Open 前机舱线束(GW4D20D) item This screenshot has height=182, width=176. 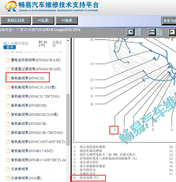pyautogui.click(x=29, y=105)
